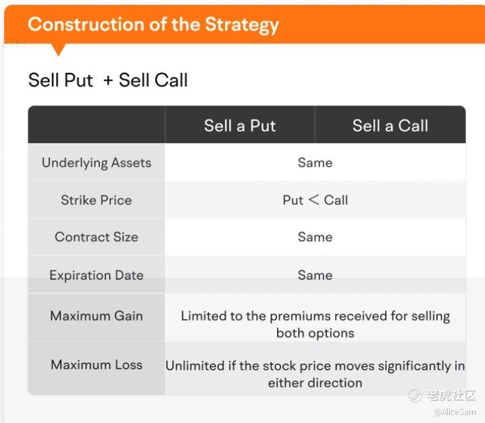Image resolution: width=485 pixels, height=423 pixels.
Task: Click the 'Same' value for Contract Size
Action: tap(315, 237)
